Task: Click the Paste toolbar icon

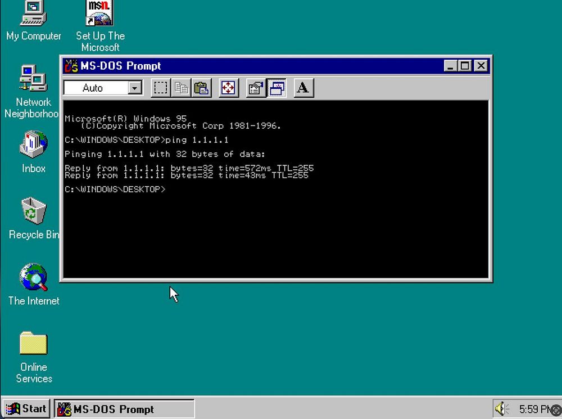Action: 201,88
